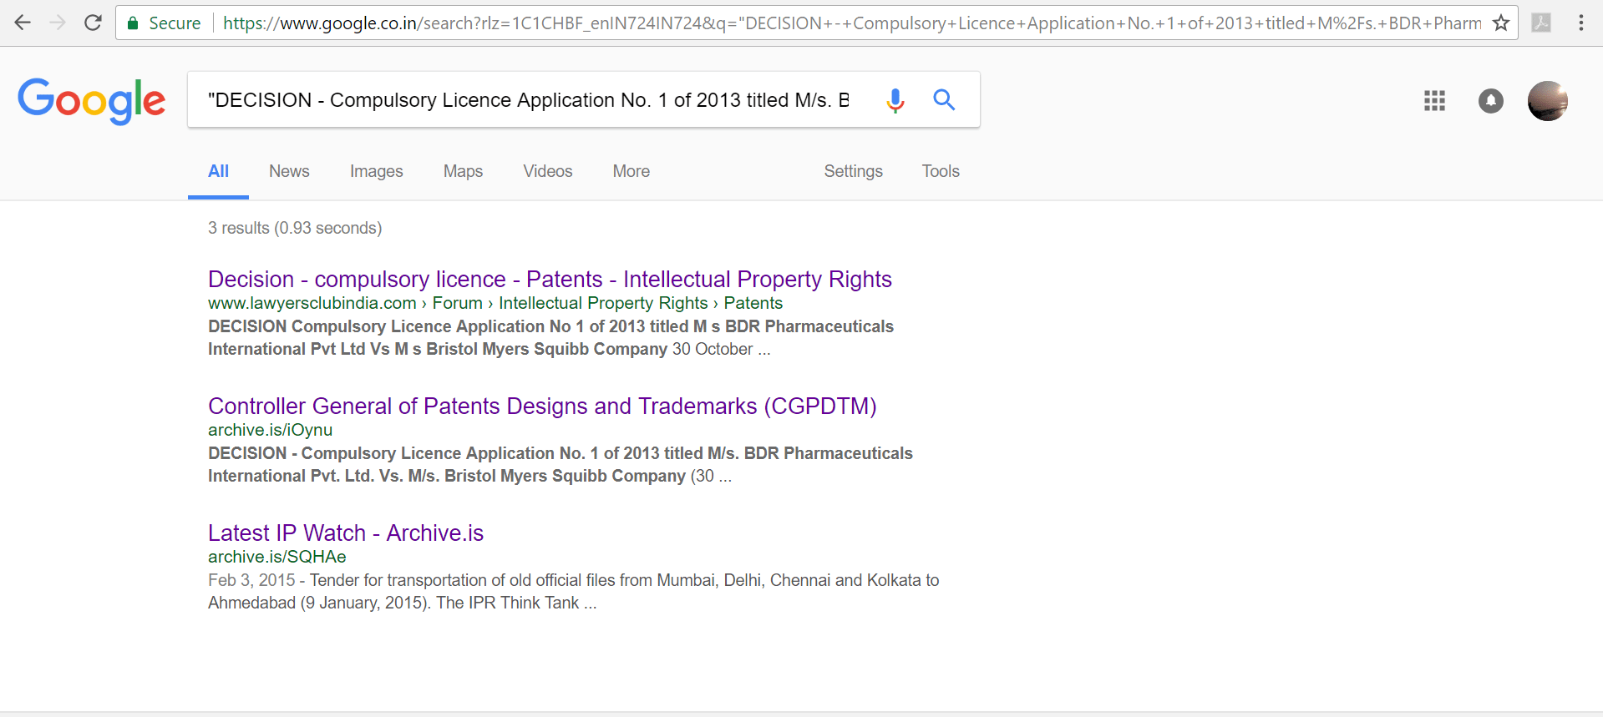Viewport: 1603px width, 717px height.
Task: Switch to the Videos tab
Action: [548, 171]
